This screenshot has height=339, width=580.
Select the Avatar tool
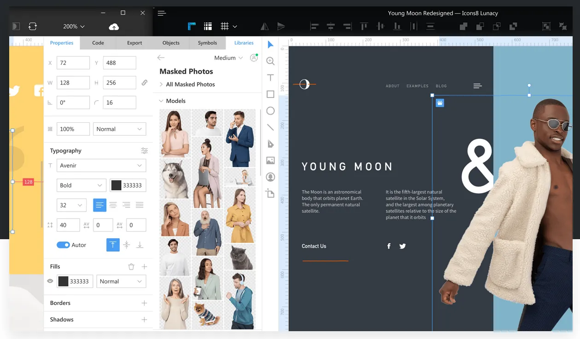click(270, 177)
